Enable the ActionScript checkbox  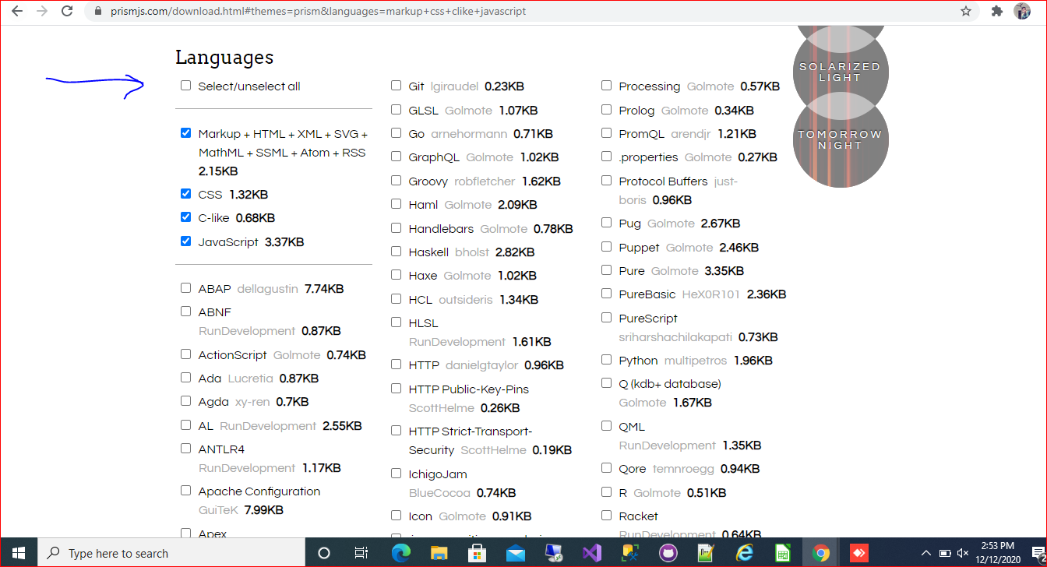185,354
